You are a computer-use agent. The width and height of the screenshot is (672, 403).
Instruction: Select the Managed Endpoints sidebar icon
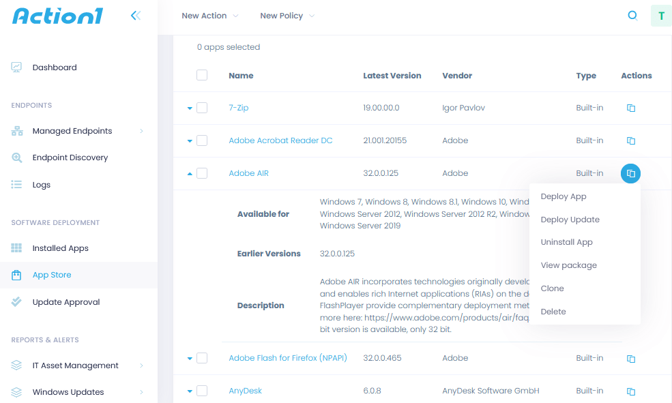click(16, 130)
